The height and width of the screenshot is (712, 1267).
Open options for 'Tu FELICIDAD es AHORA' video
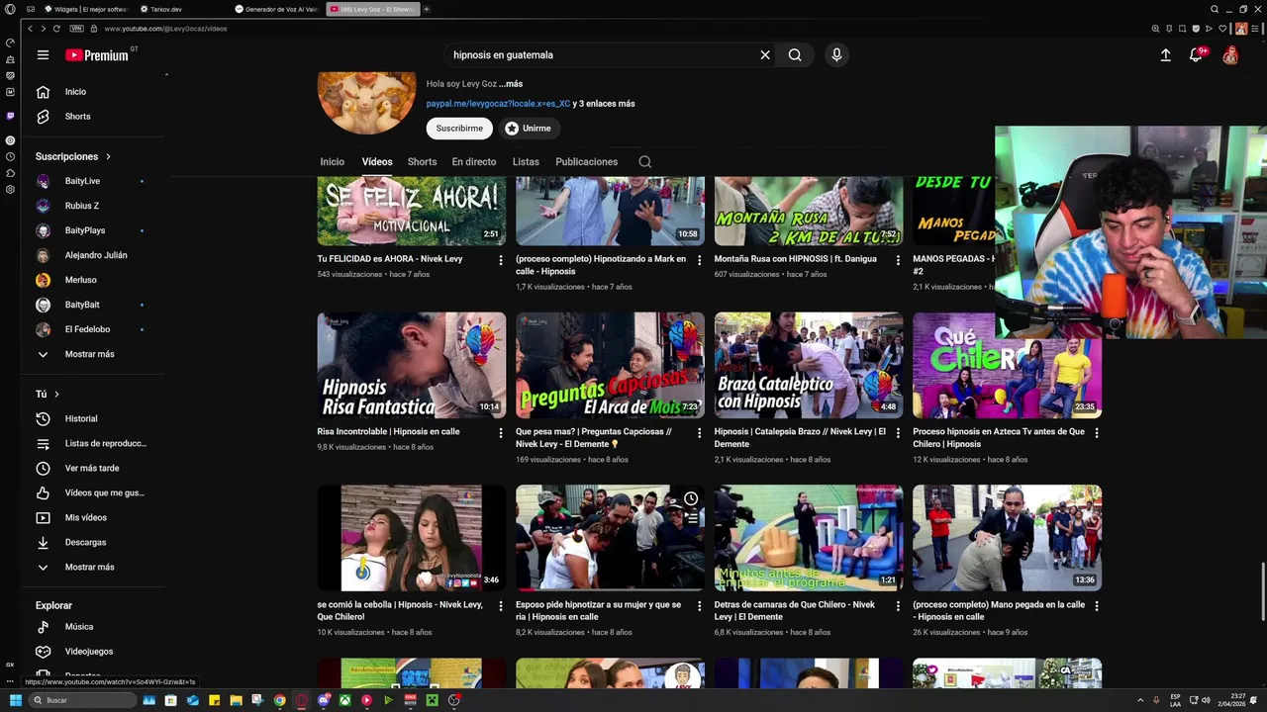point(500,260)
